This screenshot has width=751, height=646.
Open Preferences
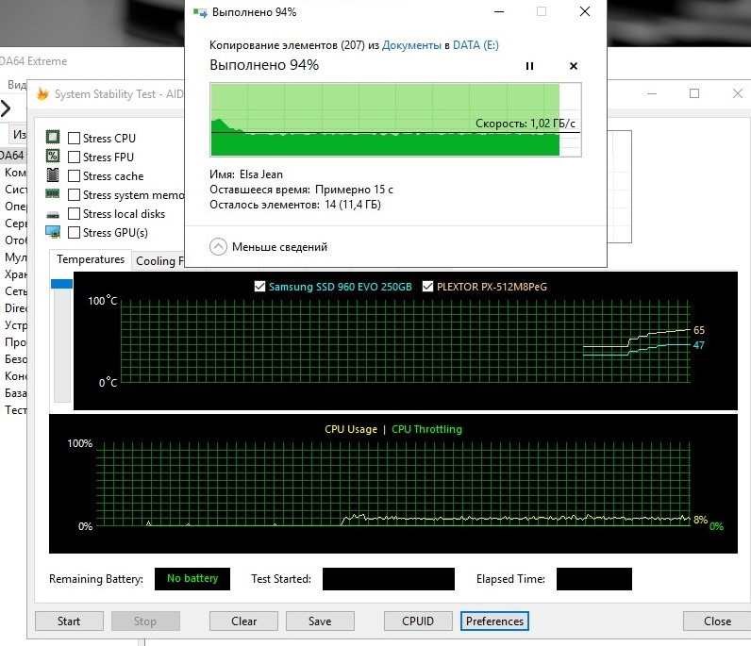coord(494,621)
